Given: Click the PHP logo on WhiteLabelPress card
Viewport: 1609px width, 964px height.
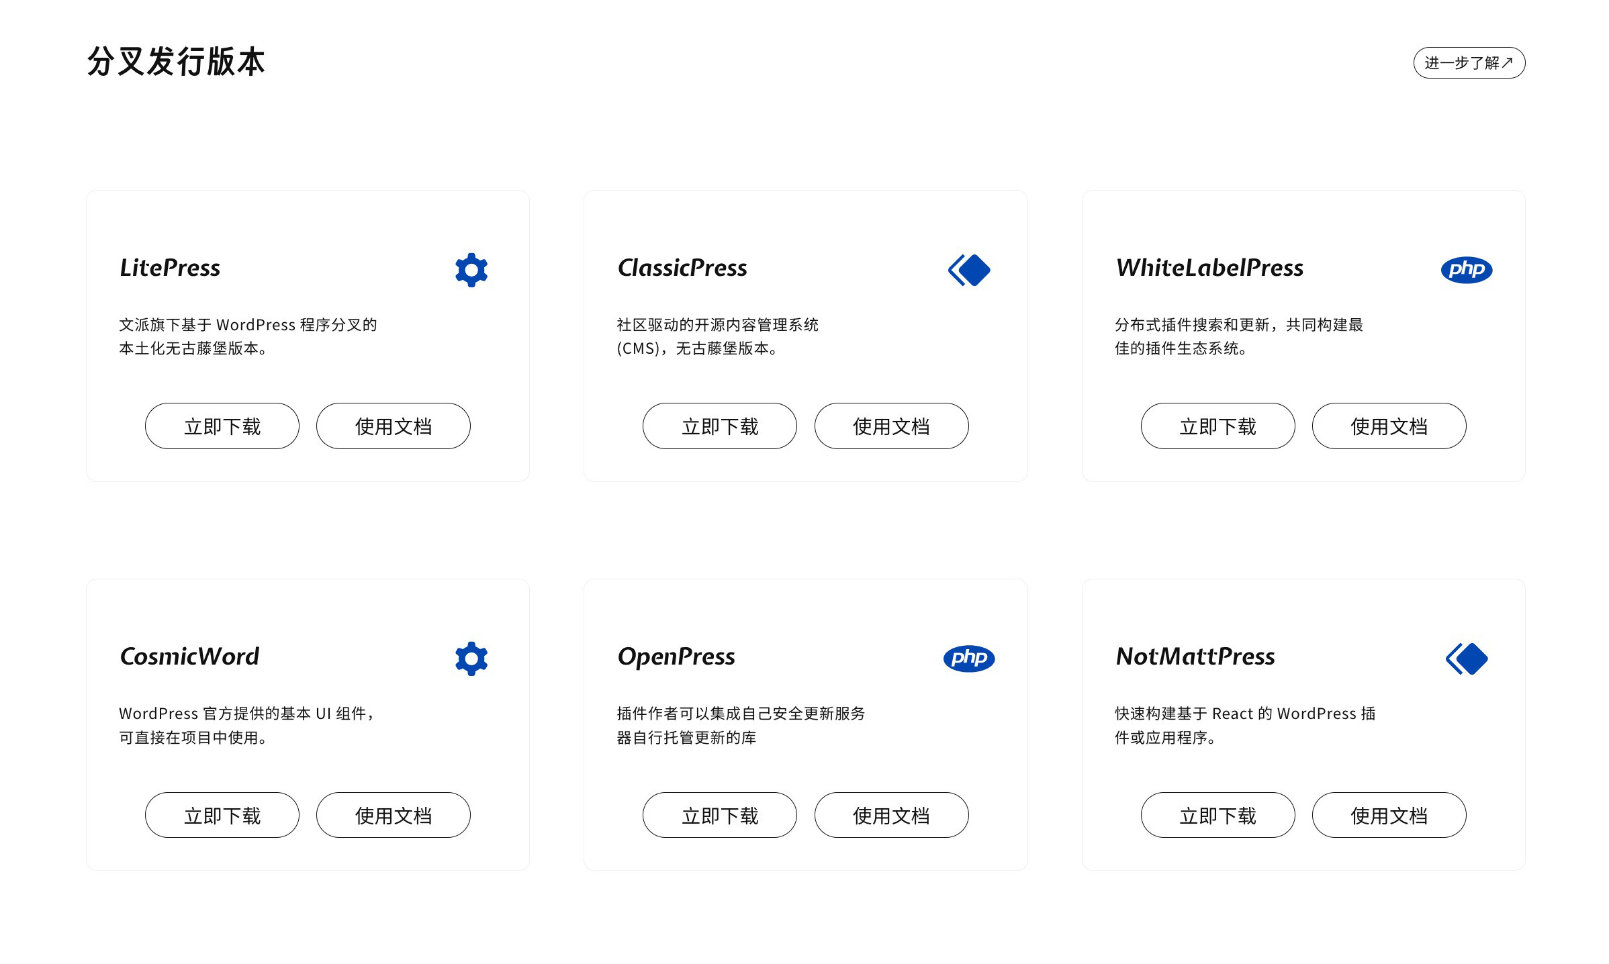Looking at the screenshot, I should click(1466, 270).
